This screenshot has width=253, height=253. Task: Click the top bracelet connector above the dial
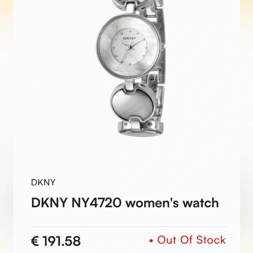130,7
